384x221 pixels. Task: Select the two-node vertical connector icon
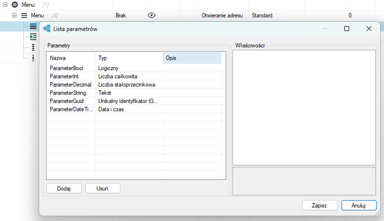(x=33, y=58)
